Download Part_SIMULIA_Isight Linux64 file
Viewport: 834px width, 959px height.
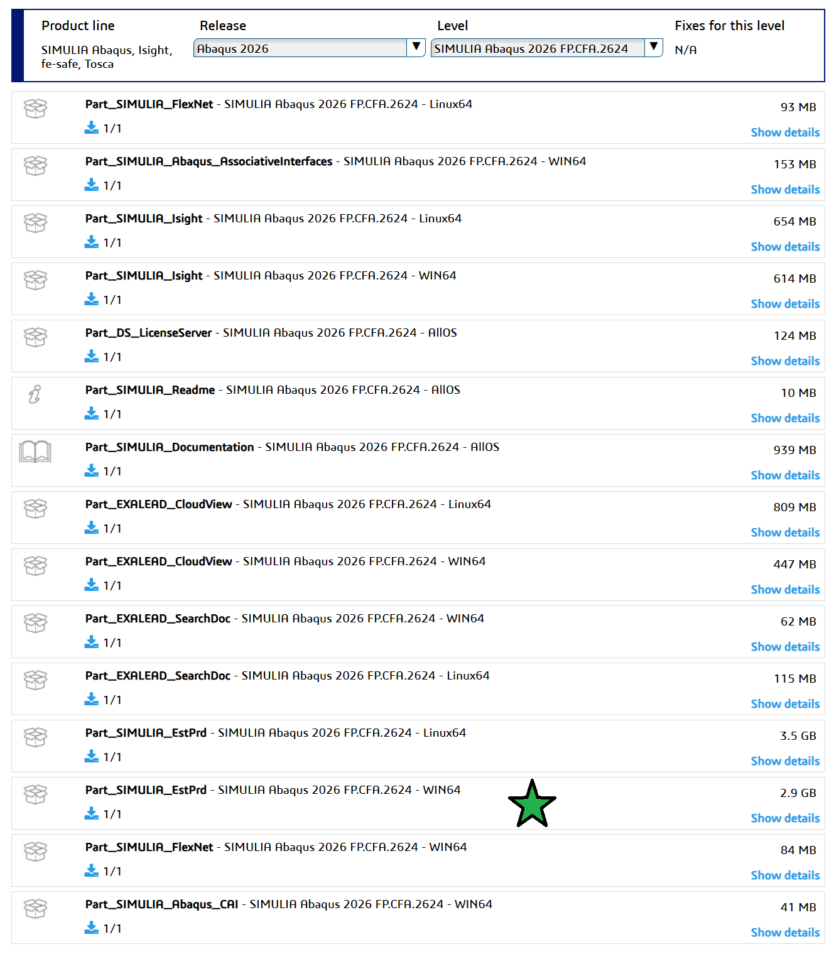pyautogui.click(x=92, y=242)
